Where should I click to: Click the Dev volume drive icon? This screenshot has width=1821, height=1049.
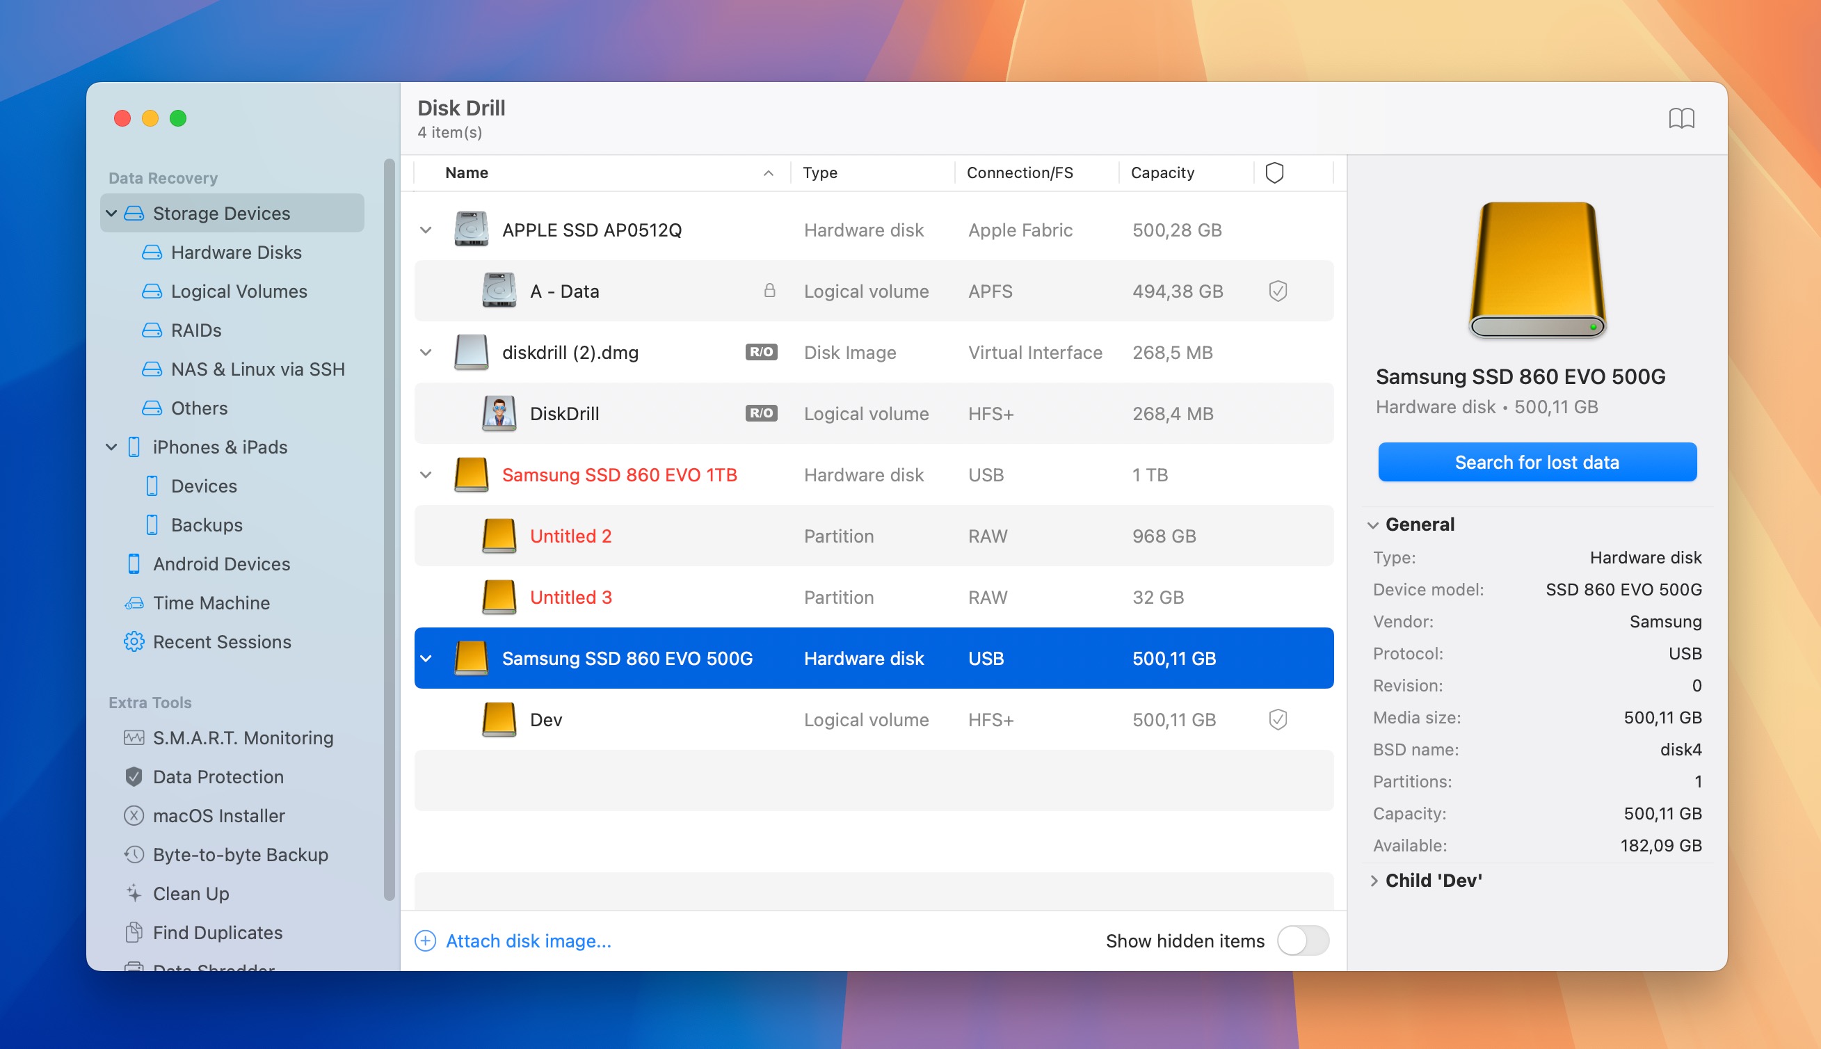point(499,720)
